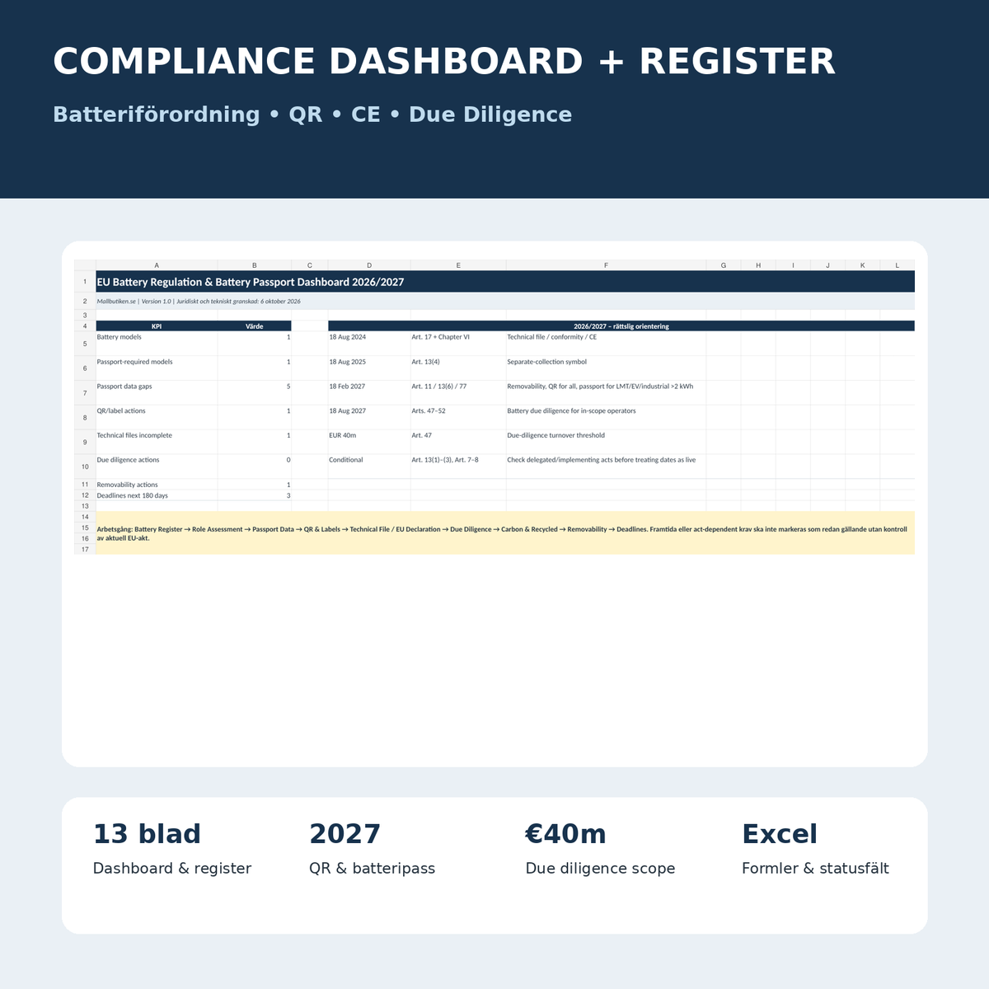Click the 'Due diligence scope' caption
989x989 pixels.
600,869
